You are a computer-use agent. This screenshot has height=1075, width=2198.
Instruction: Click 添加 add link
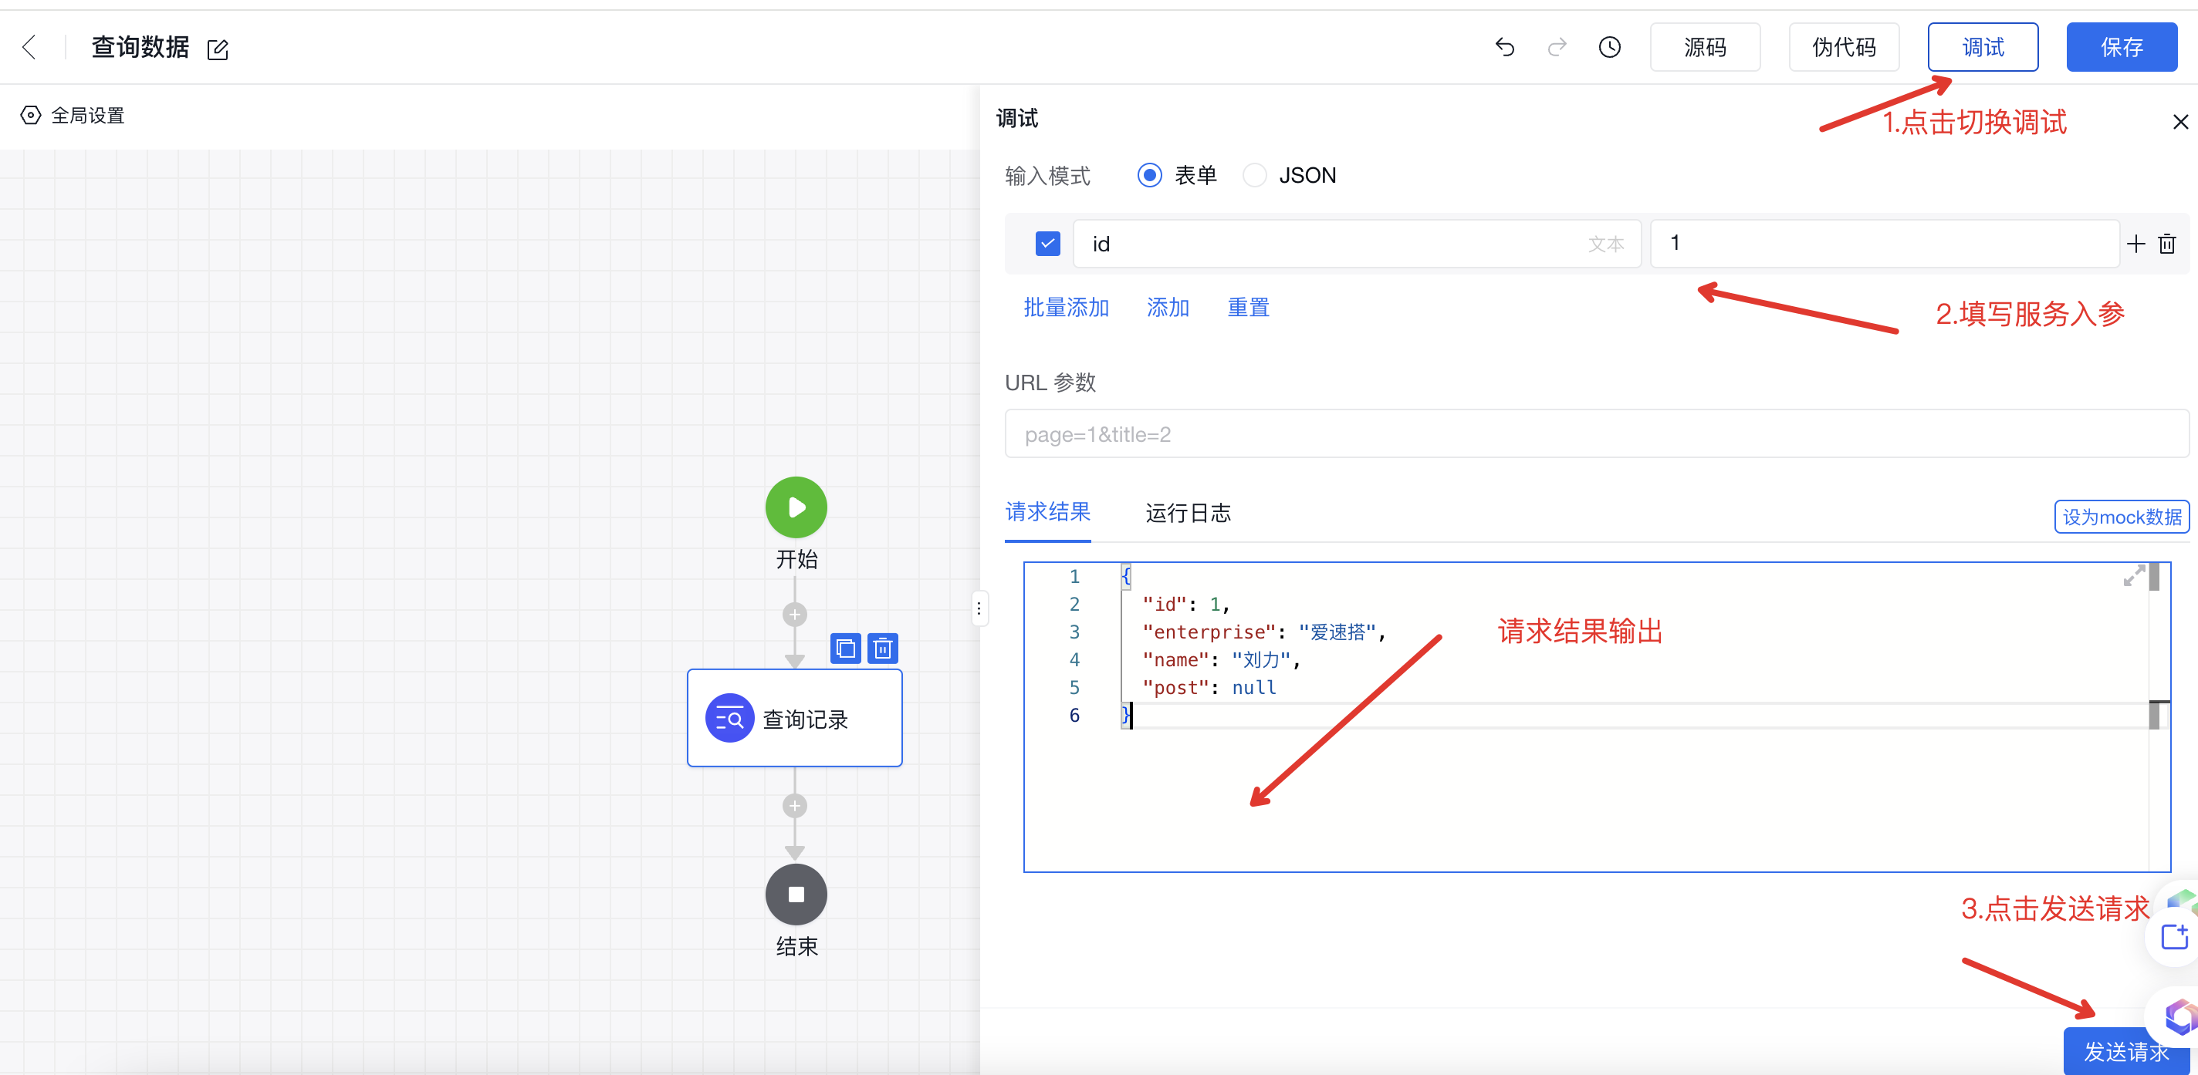tap(1167, 308)
